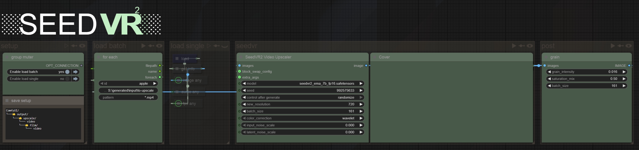Increase grain batch_size with right arrow
The image size is (639, 150).
pyautogui.click(x=624, y=86)
